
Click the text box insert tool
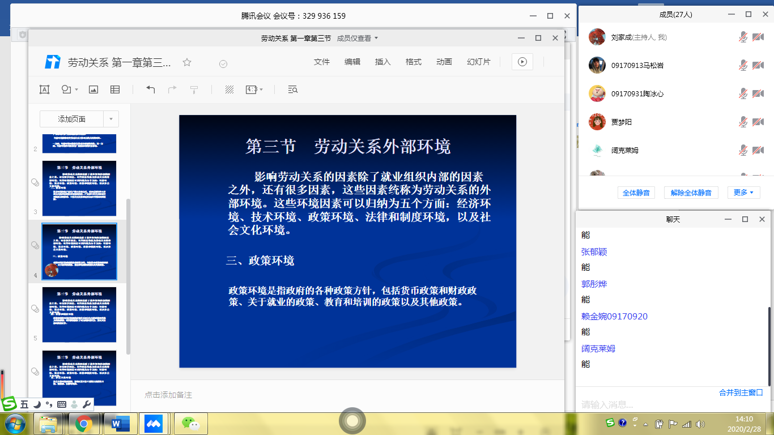coord(44,89)
